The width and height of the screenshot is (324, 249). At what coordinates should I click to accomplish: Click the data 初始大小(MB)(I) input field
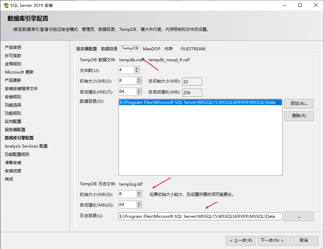128,81
